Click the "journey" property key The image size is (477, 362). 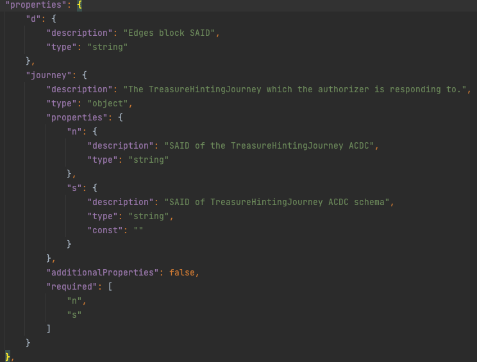coord(49,76)
